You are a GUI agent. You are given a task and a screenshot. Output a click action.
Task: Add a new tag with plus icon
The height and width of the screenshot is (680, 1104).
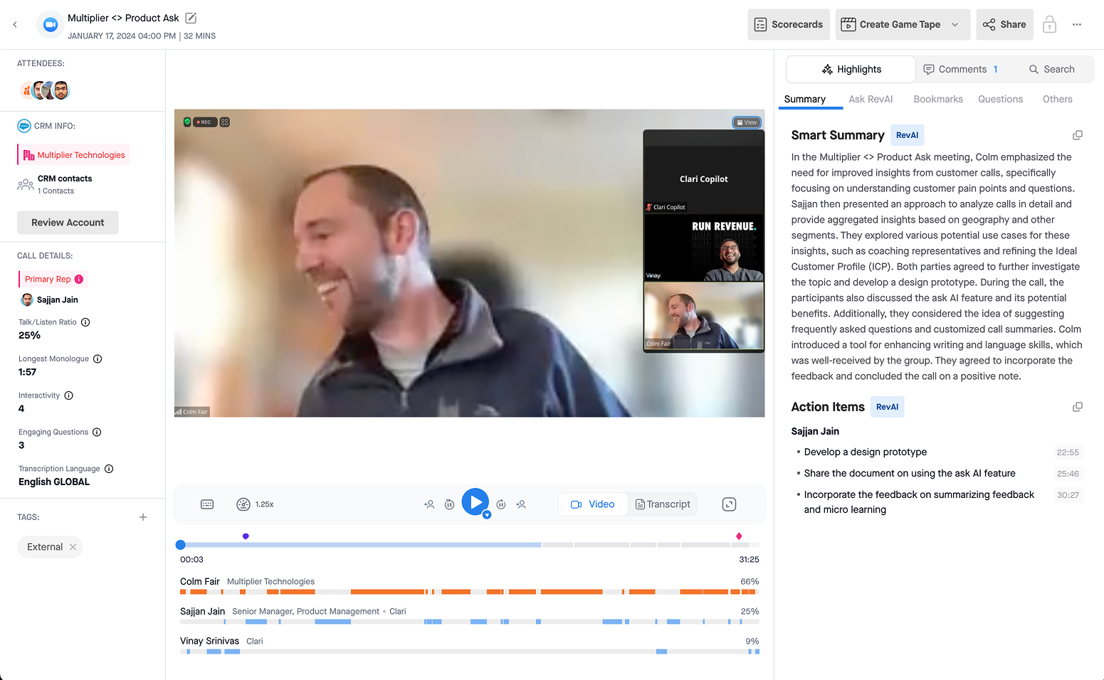tap(143, 517)
